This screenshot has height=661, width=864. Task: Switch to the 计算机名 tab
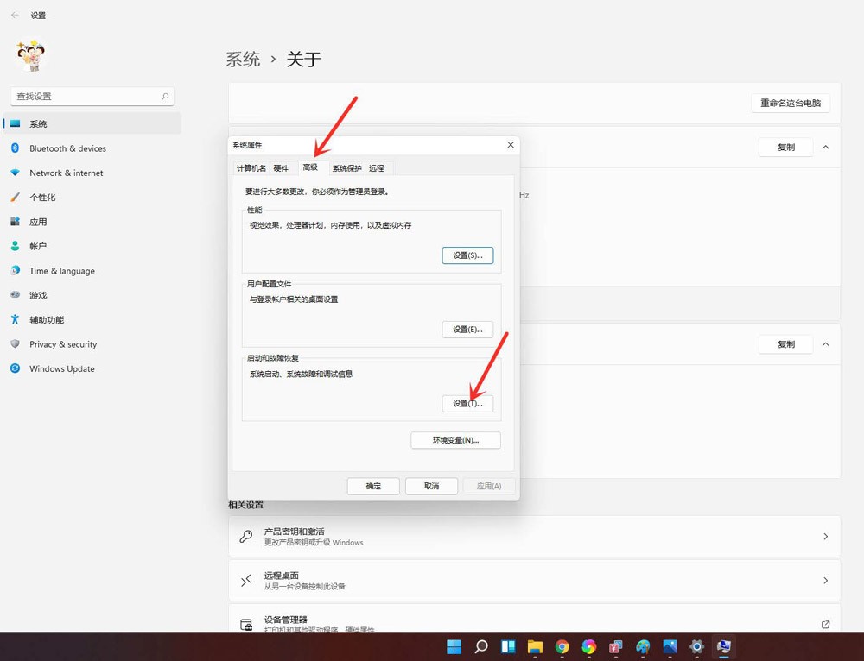pos(251,168)
